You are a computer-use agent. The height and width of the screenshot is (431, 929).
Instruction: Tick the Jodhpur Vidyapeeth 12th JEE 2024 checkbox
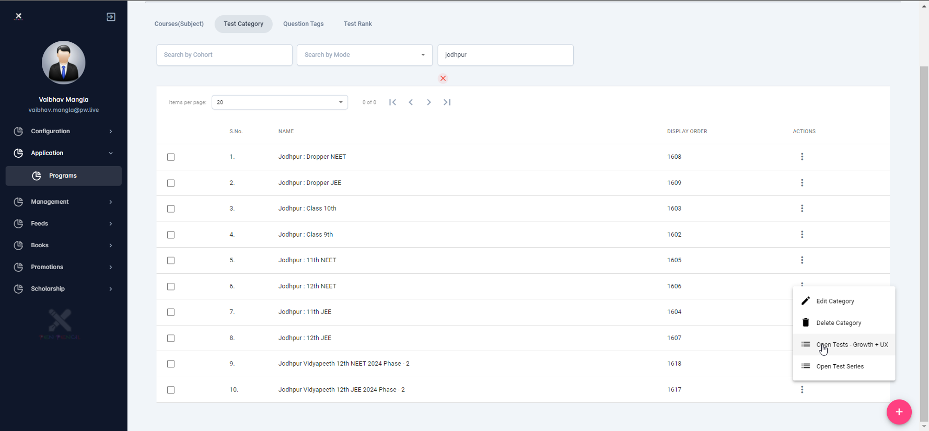click(171, 390)
